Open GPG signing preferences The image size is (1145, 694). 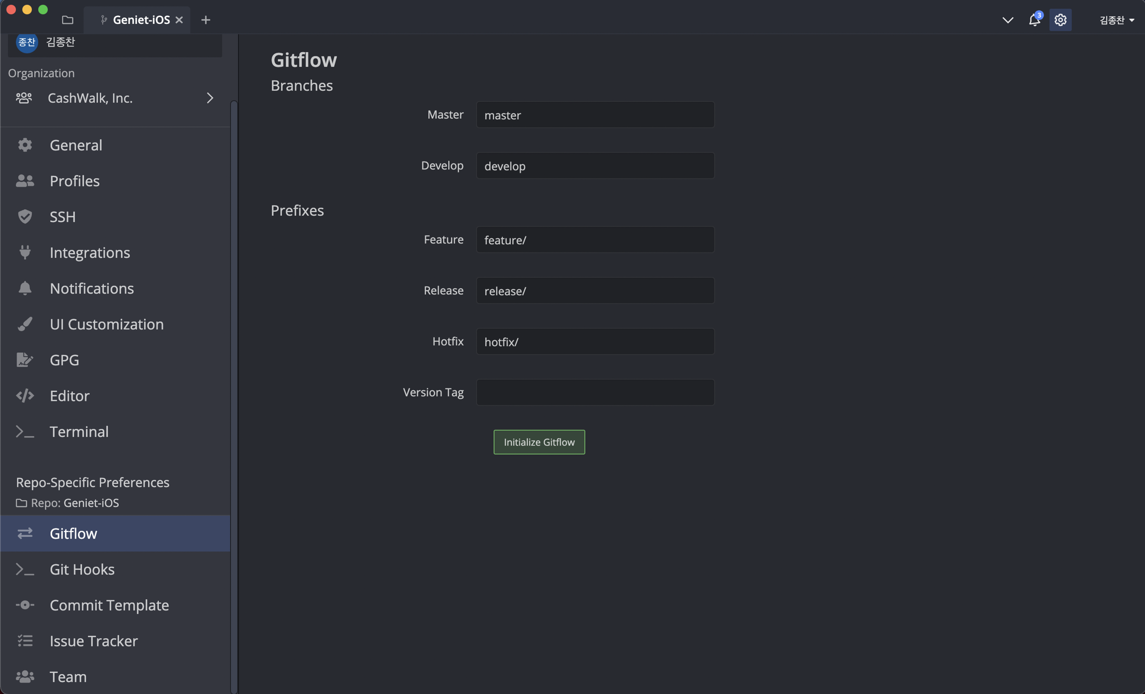[64, 360]
